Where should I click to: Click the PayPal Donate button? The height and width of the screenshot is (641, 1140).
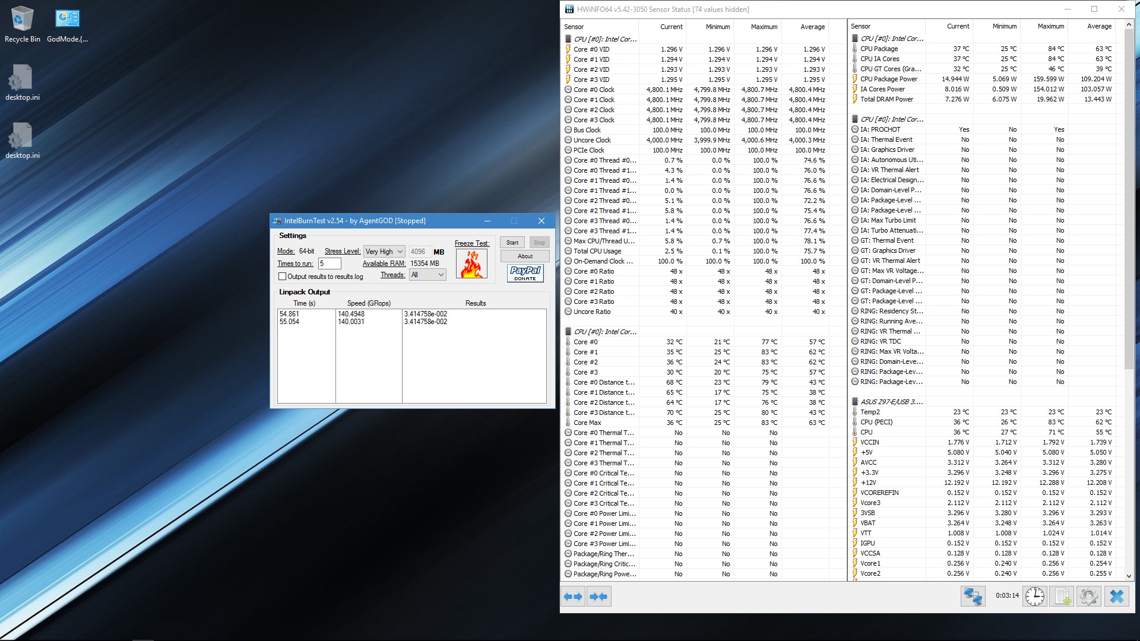(525, 273)
